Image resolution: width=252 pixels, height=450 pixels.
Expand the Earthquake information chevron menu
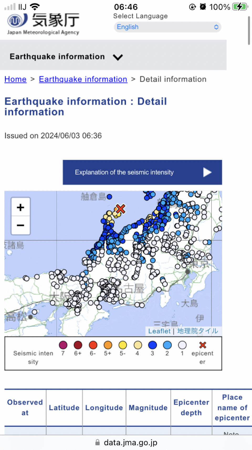[x=118, y=57]
